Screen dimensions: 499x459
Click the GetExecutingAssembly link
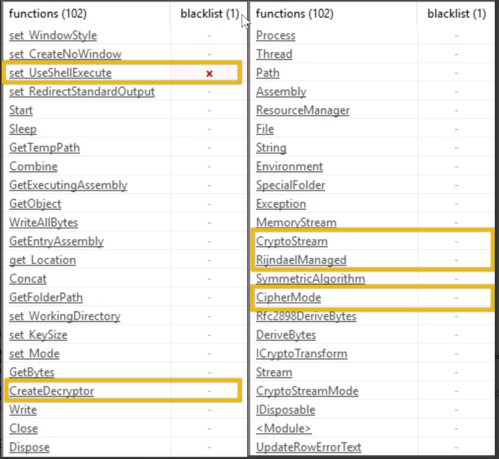pyautogui.click(x=68, y=185)
